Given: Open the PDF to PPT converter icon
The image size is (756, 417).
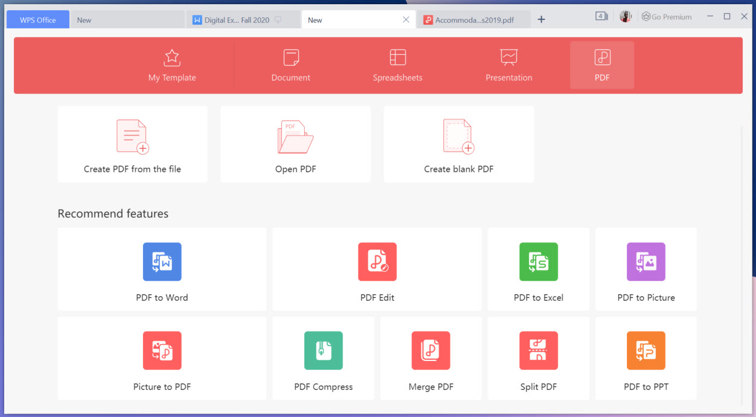Looking at the screenshot, I should (x=646, y=351).
